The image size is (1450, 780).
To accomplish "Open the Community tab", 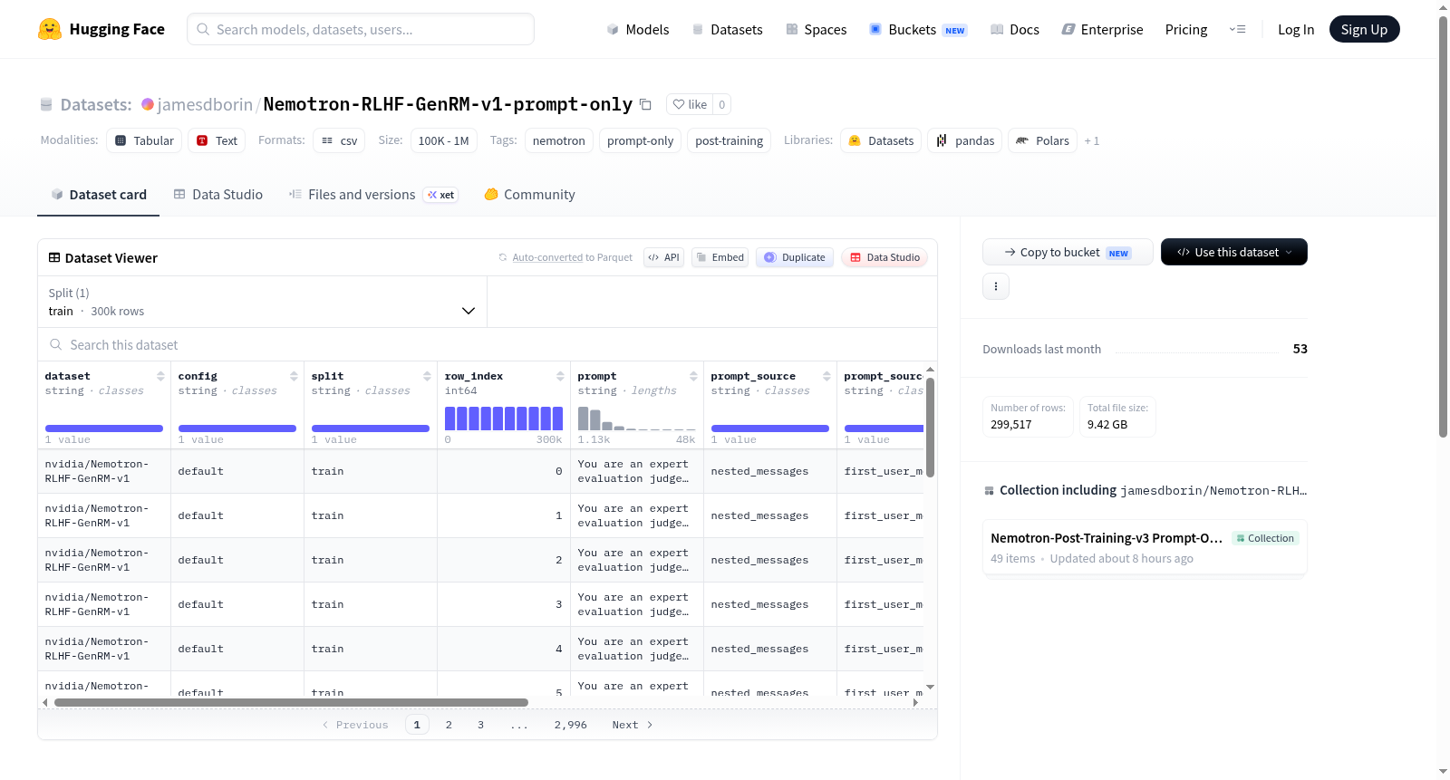I will (529, 194).
